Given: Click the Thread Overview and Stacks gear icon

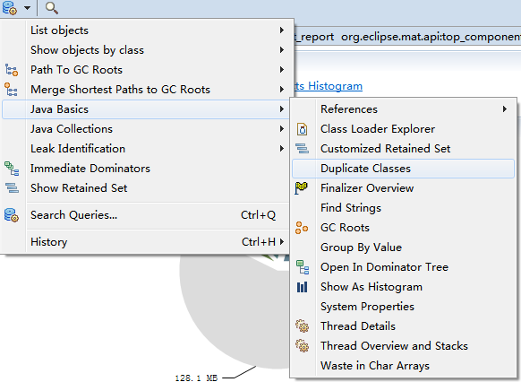Looking at the screenshot, I should pyautogui.click(x=302, y=346).
